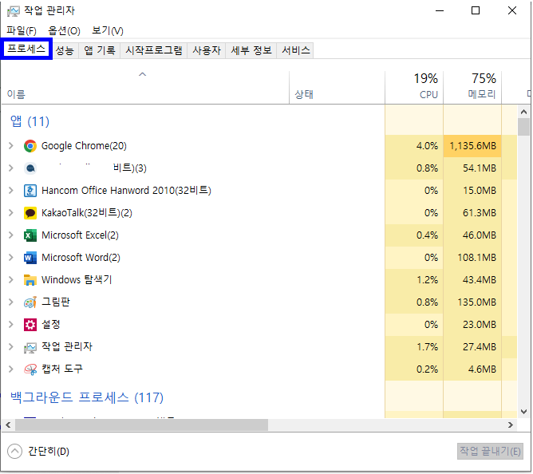Click the 135.0MB memory value
Screen dimensions: 533x474
(x=477, y=302)
